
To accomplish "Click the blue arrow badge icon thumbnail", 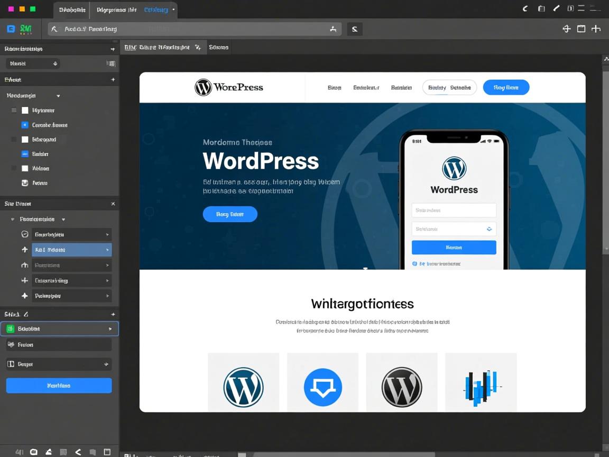I will click(x=322, y=387).
